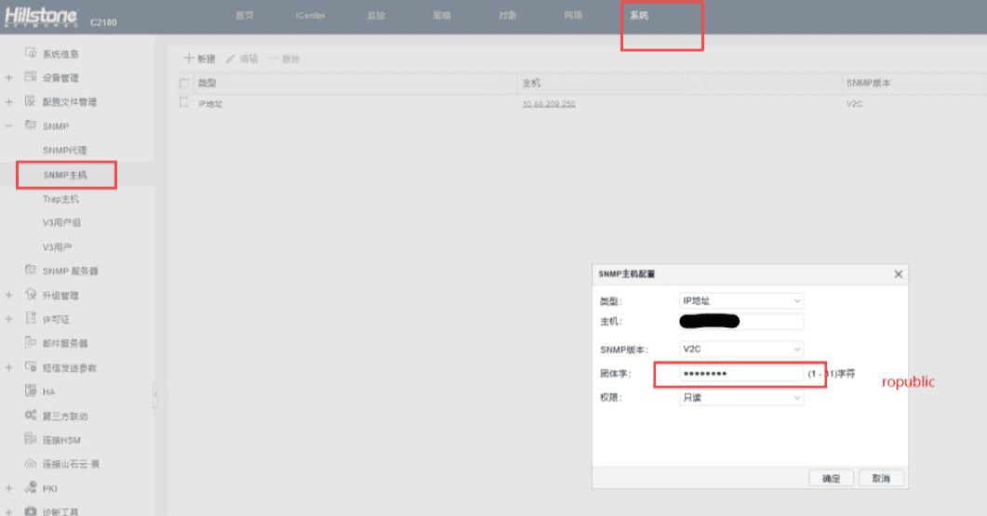Open the 监控 top menu
The image size is (987, 516).
pyautogui.click(x=376, y=15)
